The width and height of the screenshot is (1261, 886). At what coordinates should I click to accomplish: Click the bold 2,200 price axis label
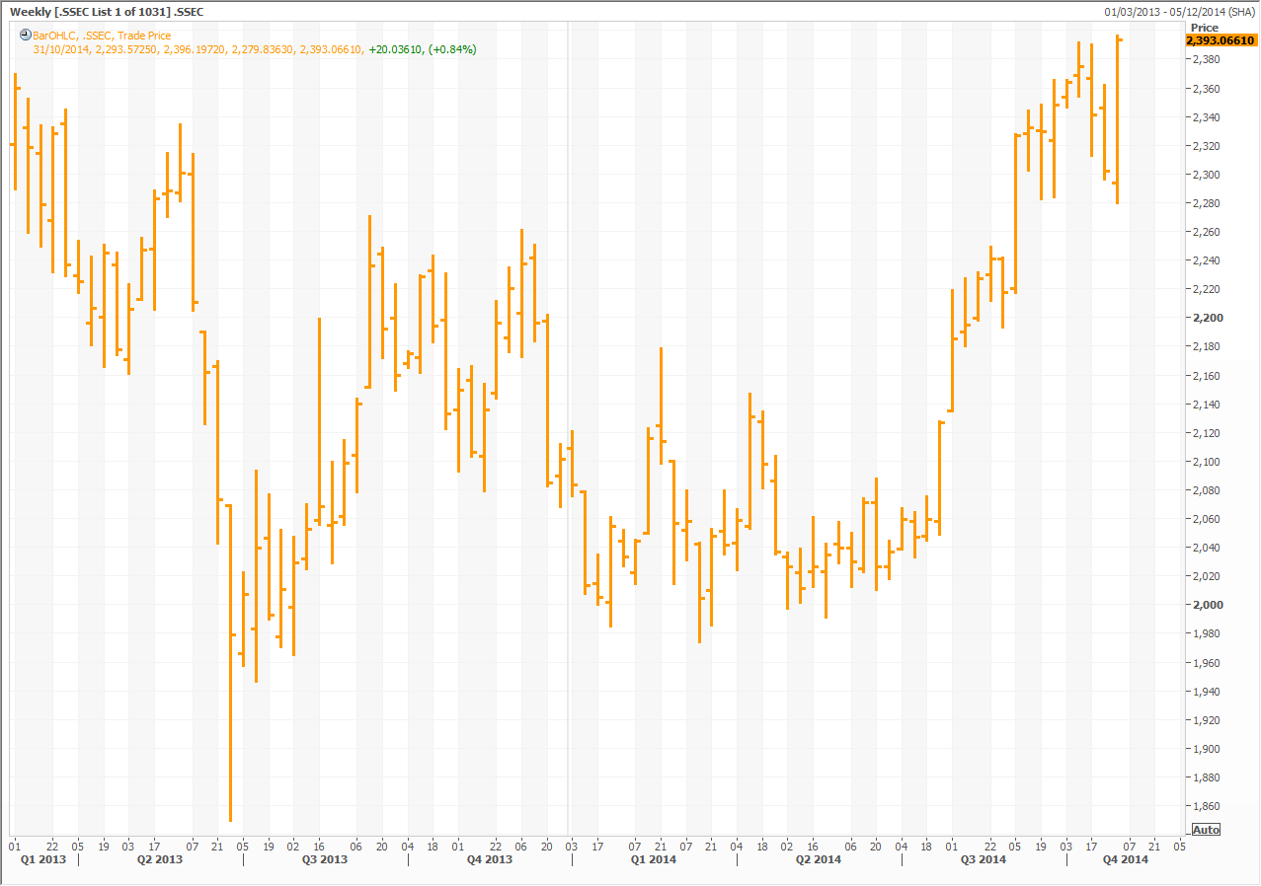pyautogui.click(x=1207, y=319)
